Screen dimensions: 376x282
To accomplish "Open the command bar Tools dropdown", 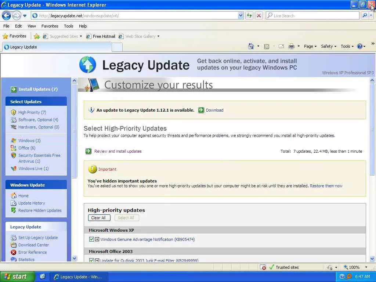I will [x=347, y=46].
